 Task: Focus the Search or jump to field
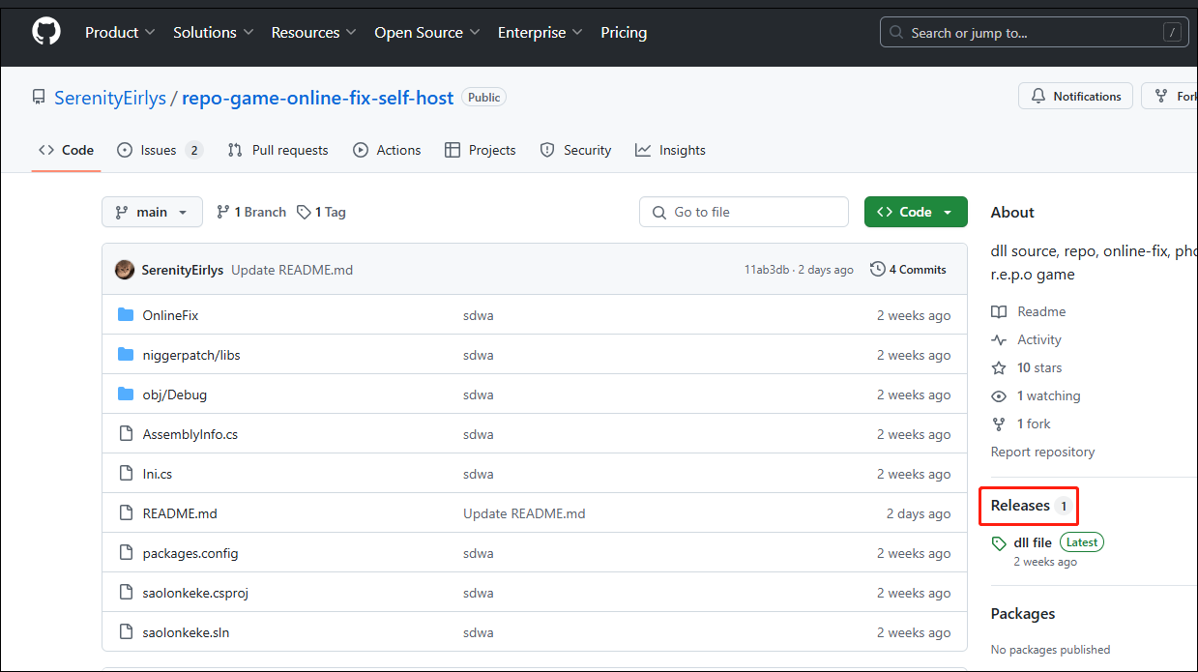pos(1035,32)
